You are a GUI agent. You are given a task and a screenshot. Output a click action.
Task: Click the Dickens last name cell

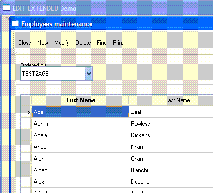click(171, 135)
